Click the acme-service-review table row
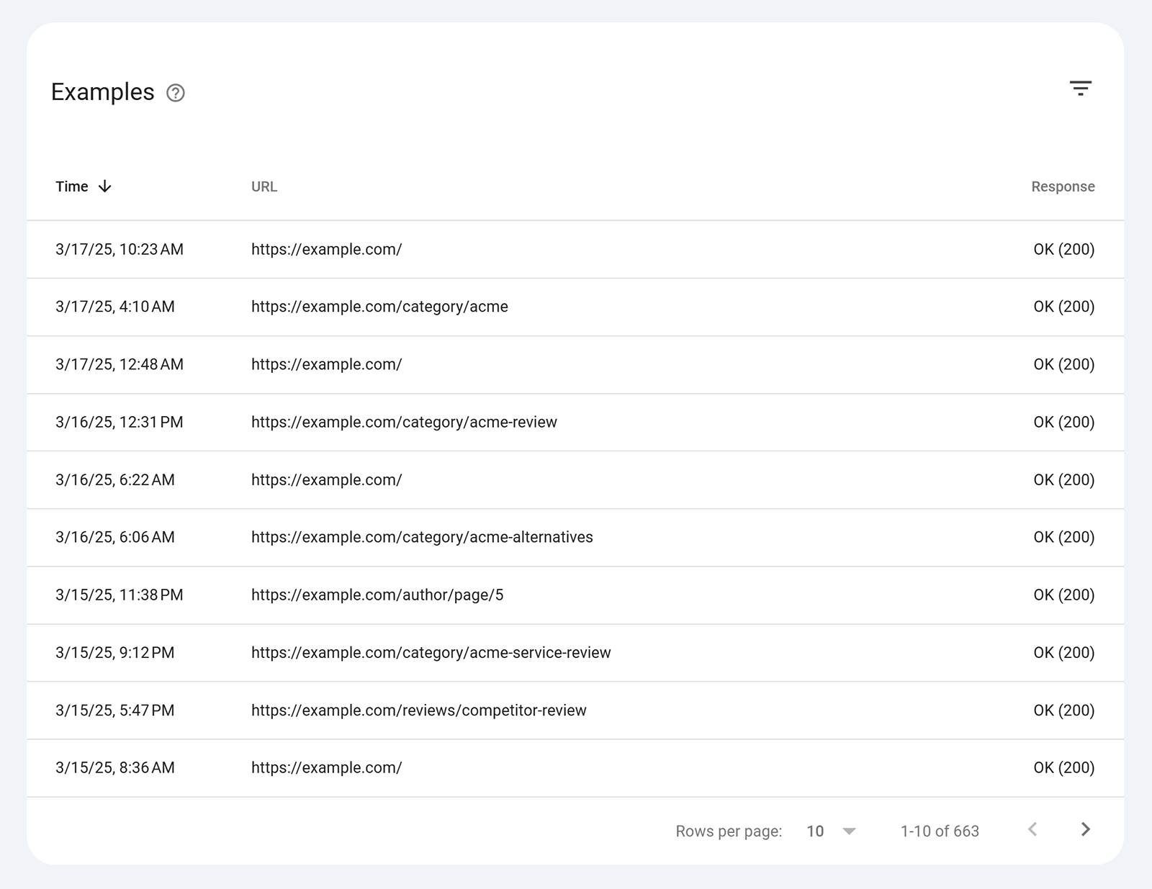 click(x=431, y=652)
